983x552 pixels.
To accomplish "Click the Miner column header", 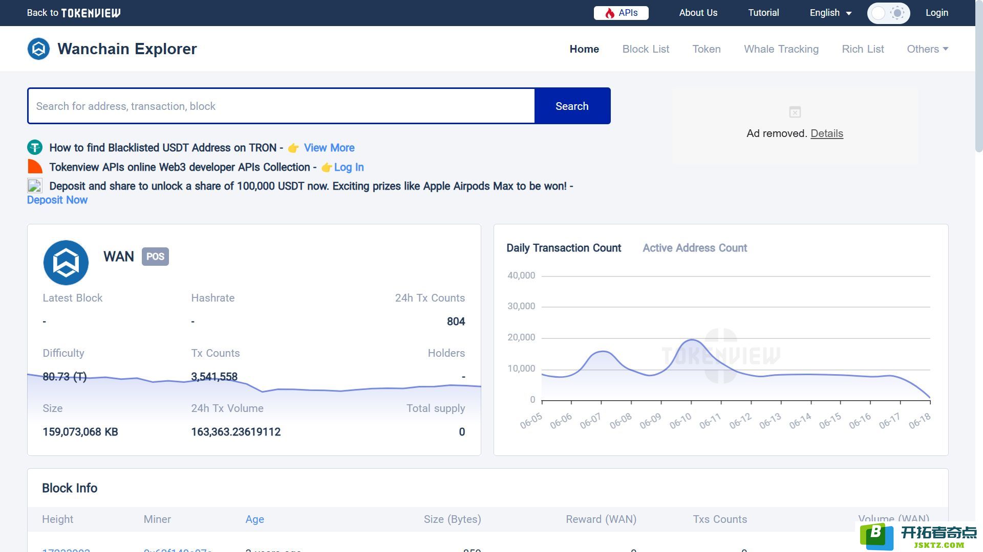I will [x=157, y=519].
